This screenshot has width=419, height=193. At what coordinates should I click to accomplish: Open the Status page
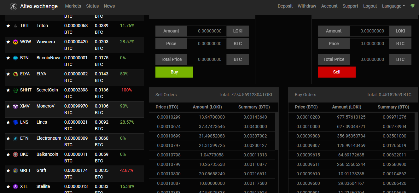pyautogui.click(x=92, y=6)
